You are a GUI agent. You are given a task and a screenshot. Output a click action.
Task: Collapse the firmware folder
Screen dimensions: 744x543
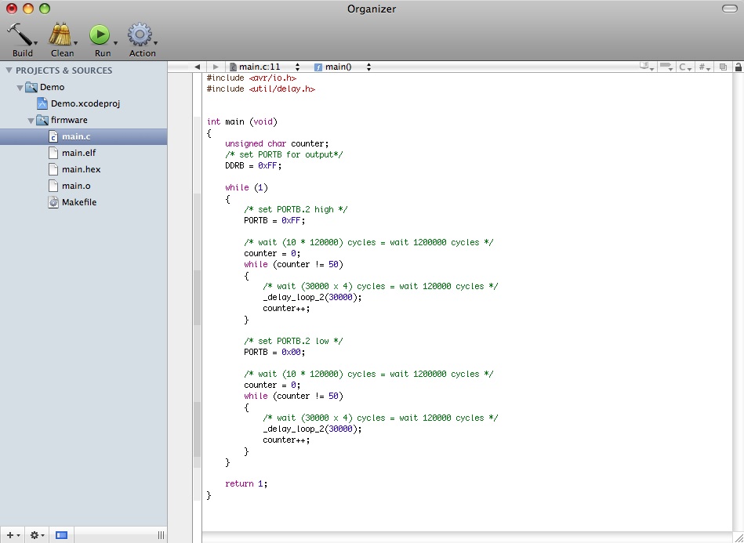(x=31, y=120)
